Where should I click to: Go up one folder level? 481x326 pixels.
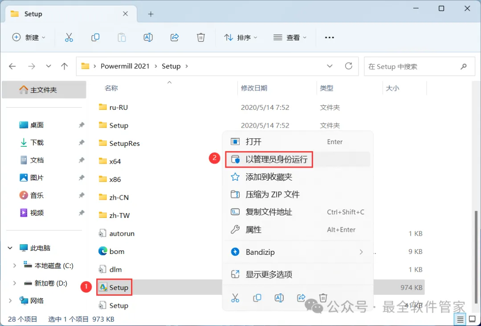[65, 66]
